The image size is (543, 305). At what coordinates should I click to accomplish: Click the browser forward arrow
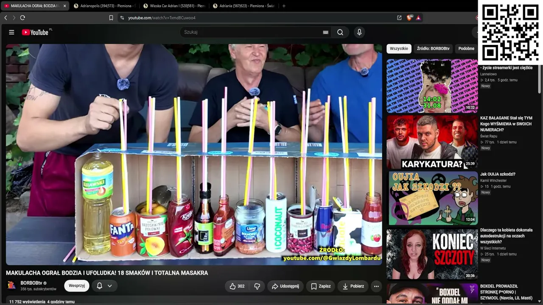pos(14,18)
